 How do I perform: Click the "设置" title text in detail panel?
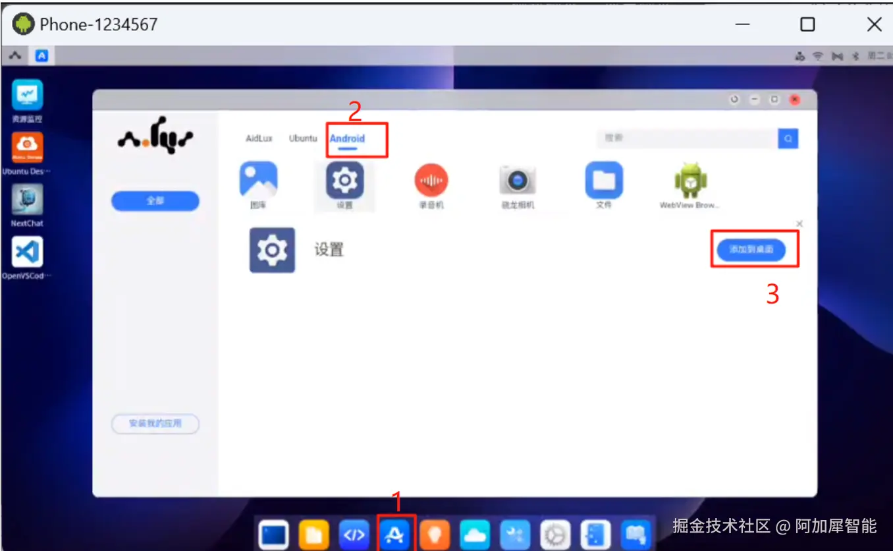click(x=329, y=250)
